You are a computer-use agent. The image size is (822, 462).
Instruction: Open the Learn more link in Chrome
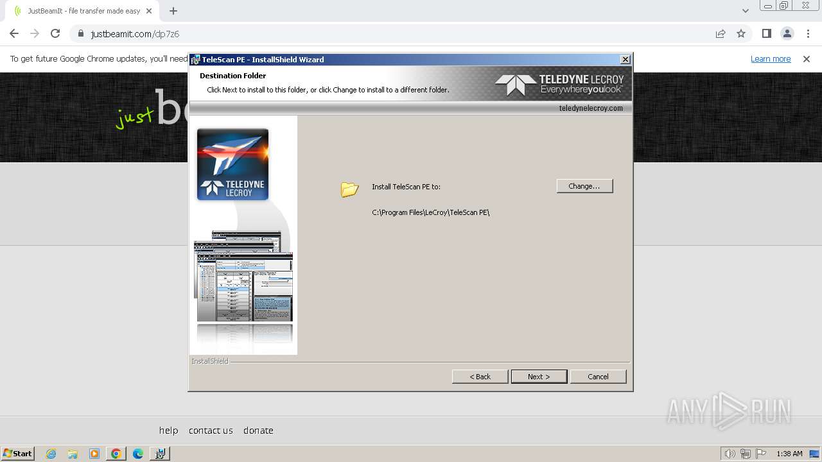click(x=771, y=59)
